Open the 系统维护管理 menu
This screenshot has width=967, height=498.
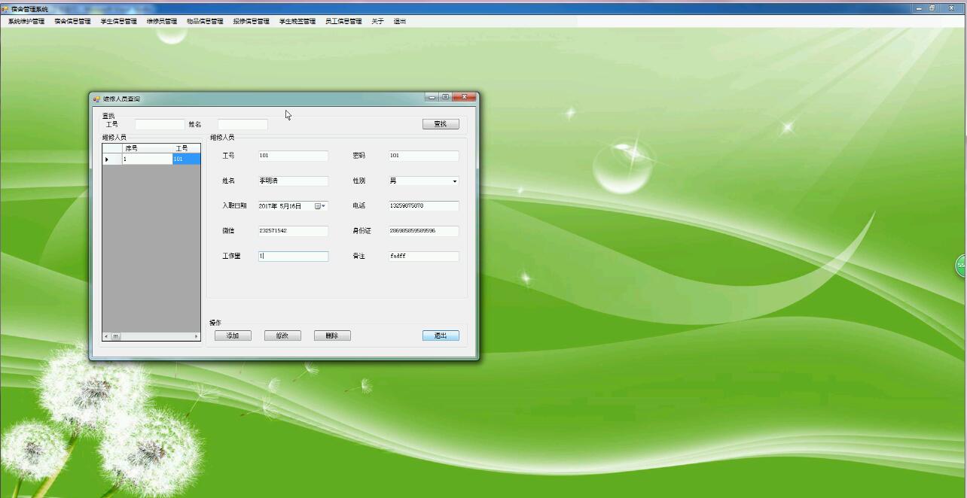tap(26, 22)
